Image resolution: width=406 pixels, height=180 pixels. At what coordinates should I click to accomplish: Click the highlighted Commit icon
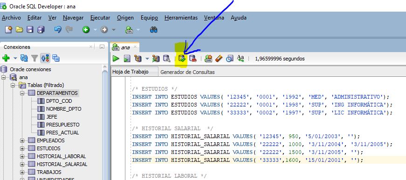pyautogui.click(x=182, y=59)
